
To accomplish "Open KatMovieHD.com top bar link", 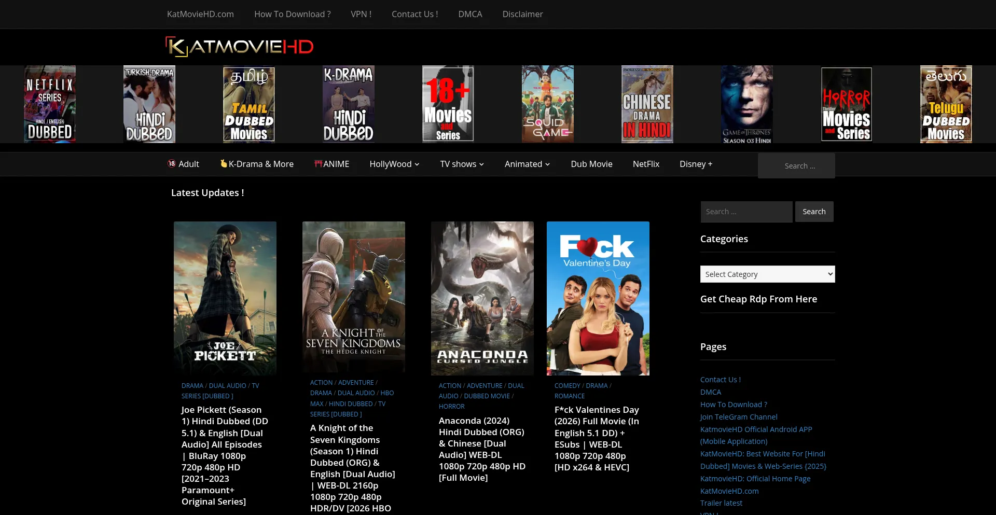I will (200, 14).
